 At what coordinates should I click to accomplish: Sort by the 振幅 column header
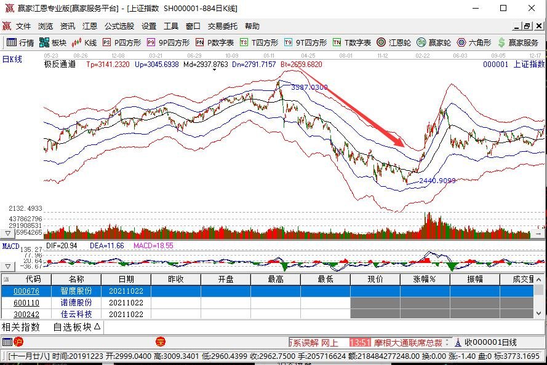pyautogui.click(x=475, y=280)
